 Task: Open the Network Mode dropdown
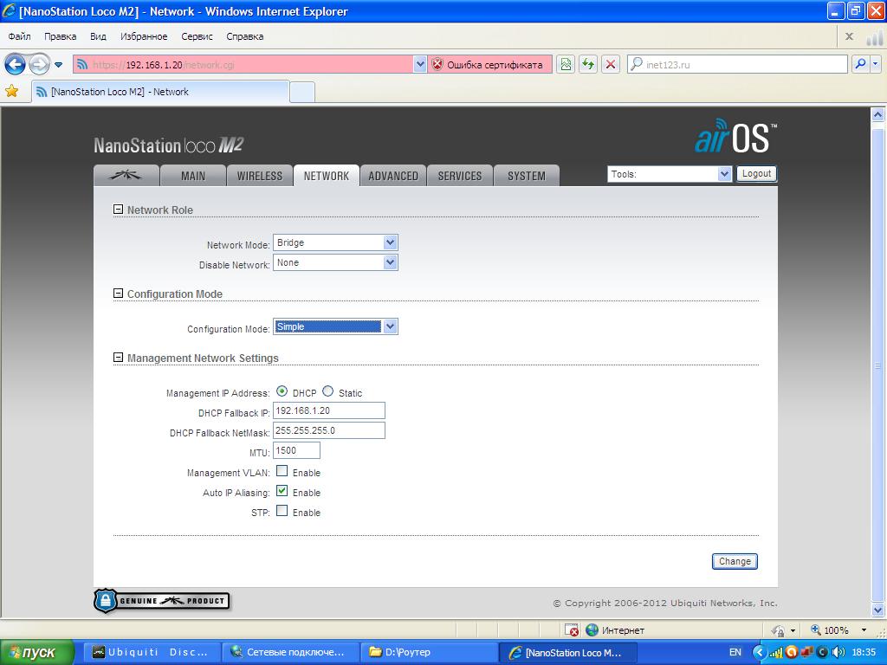coord(335,243)
